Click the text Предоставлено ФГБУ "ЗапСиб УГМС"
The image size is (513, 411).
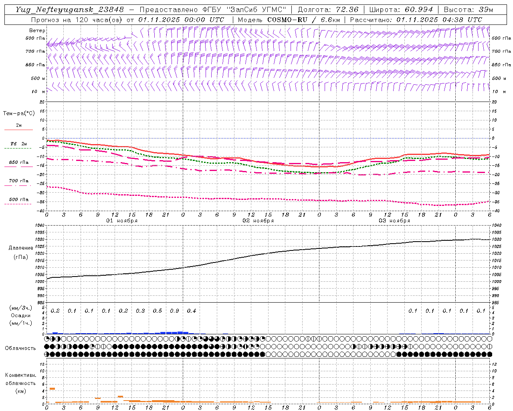pos(213,10)
